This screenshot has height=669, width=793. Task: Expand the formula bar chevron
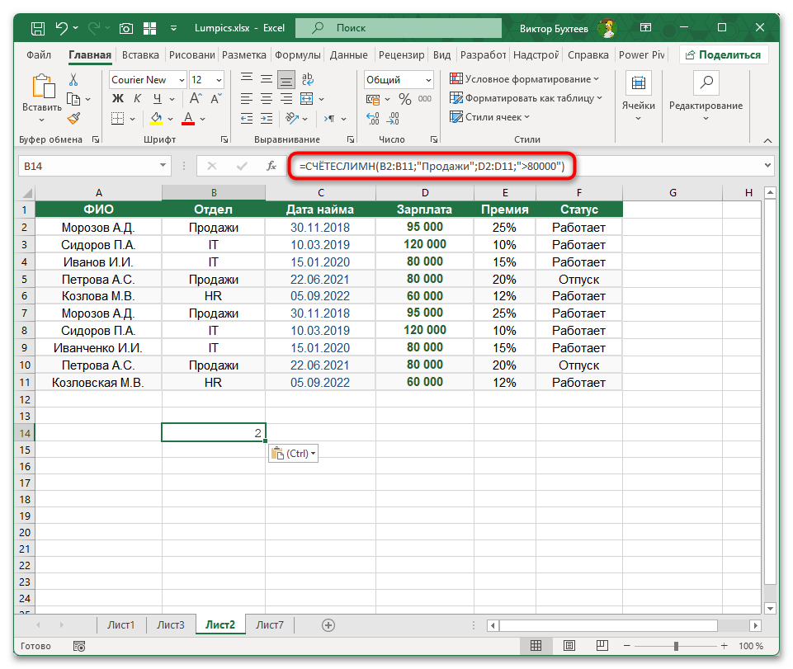767,165
